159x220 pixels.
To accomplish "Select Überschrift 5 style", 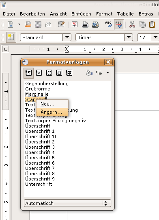I will (40, 158).
